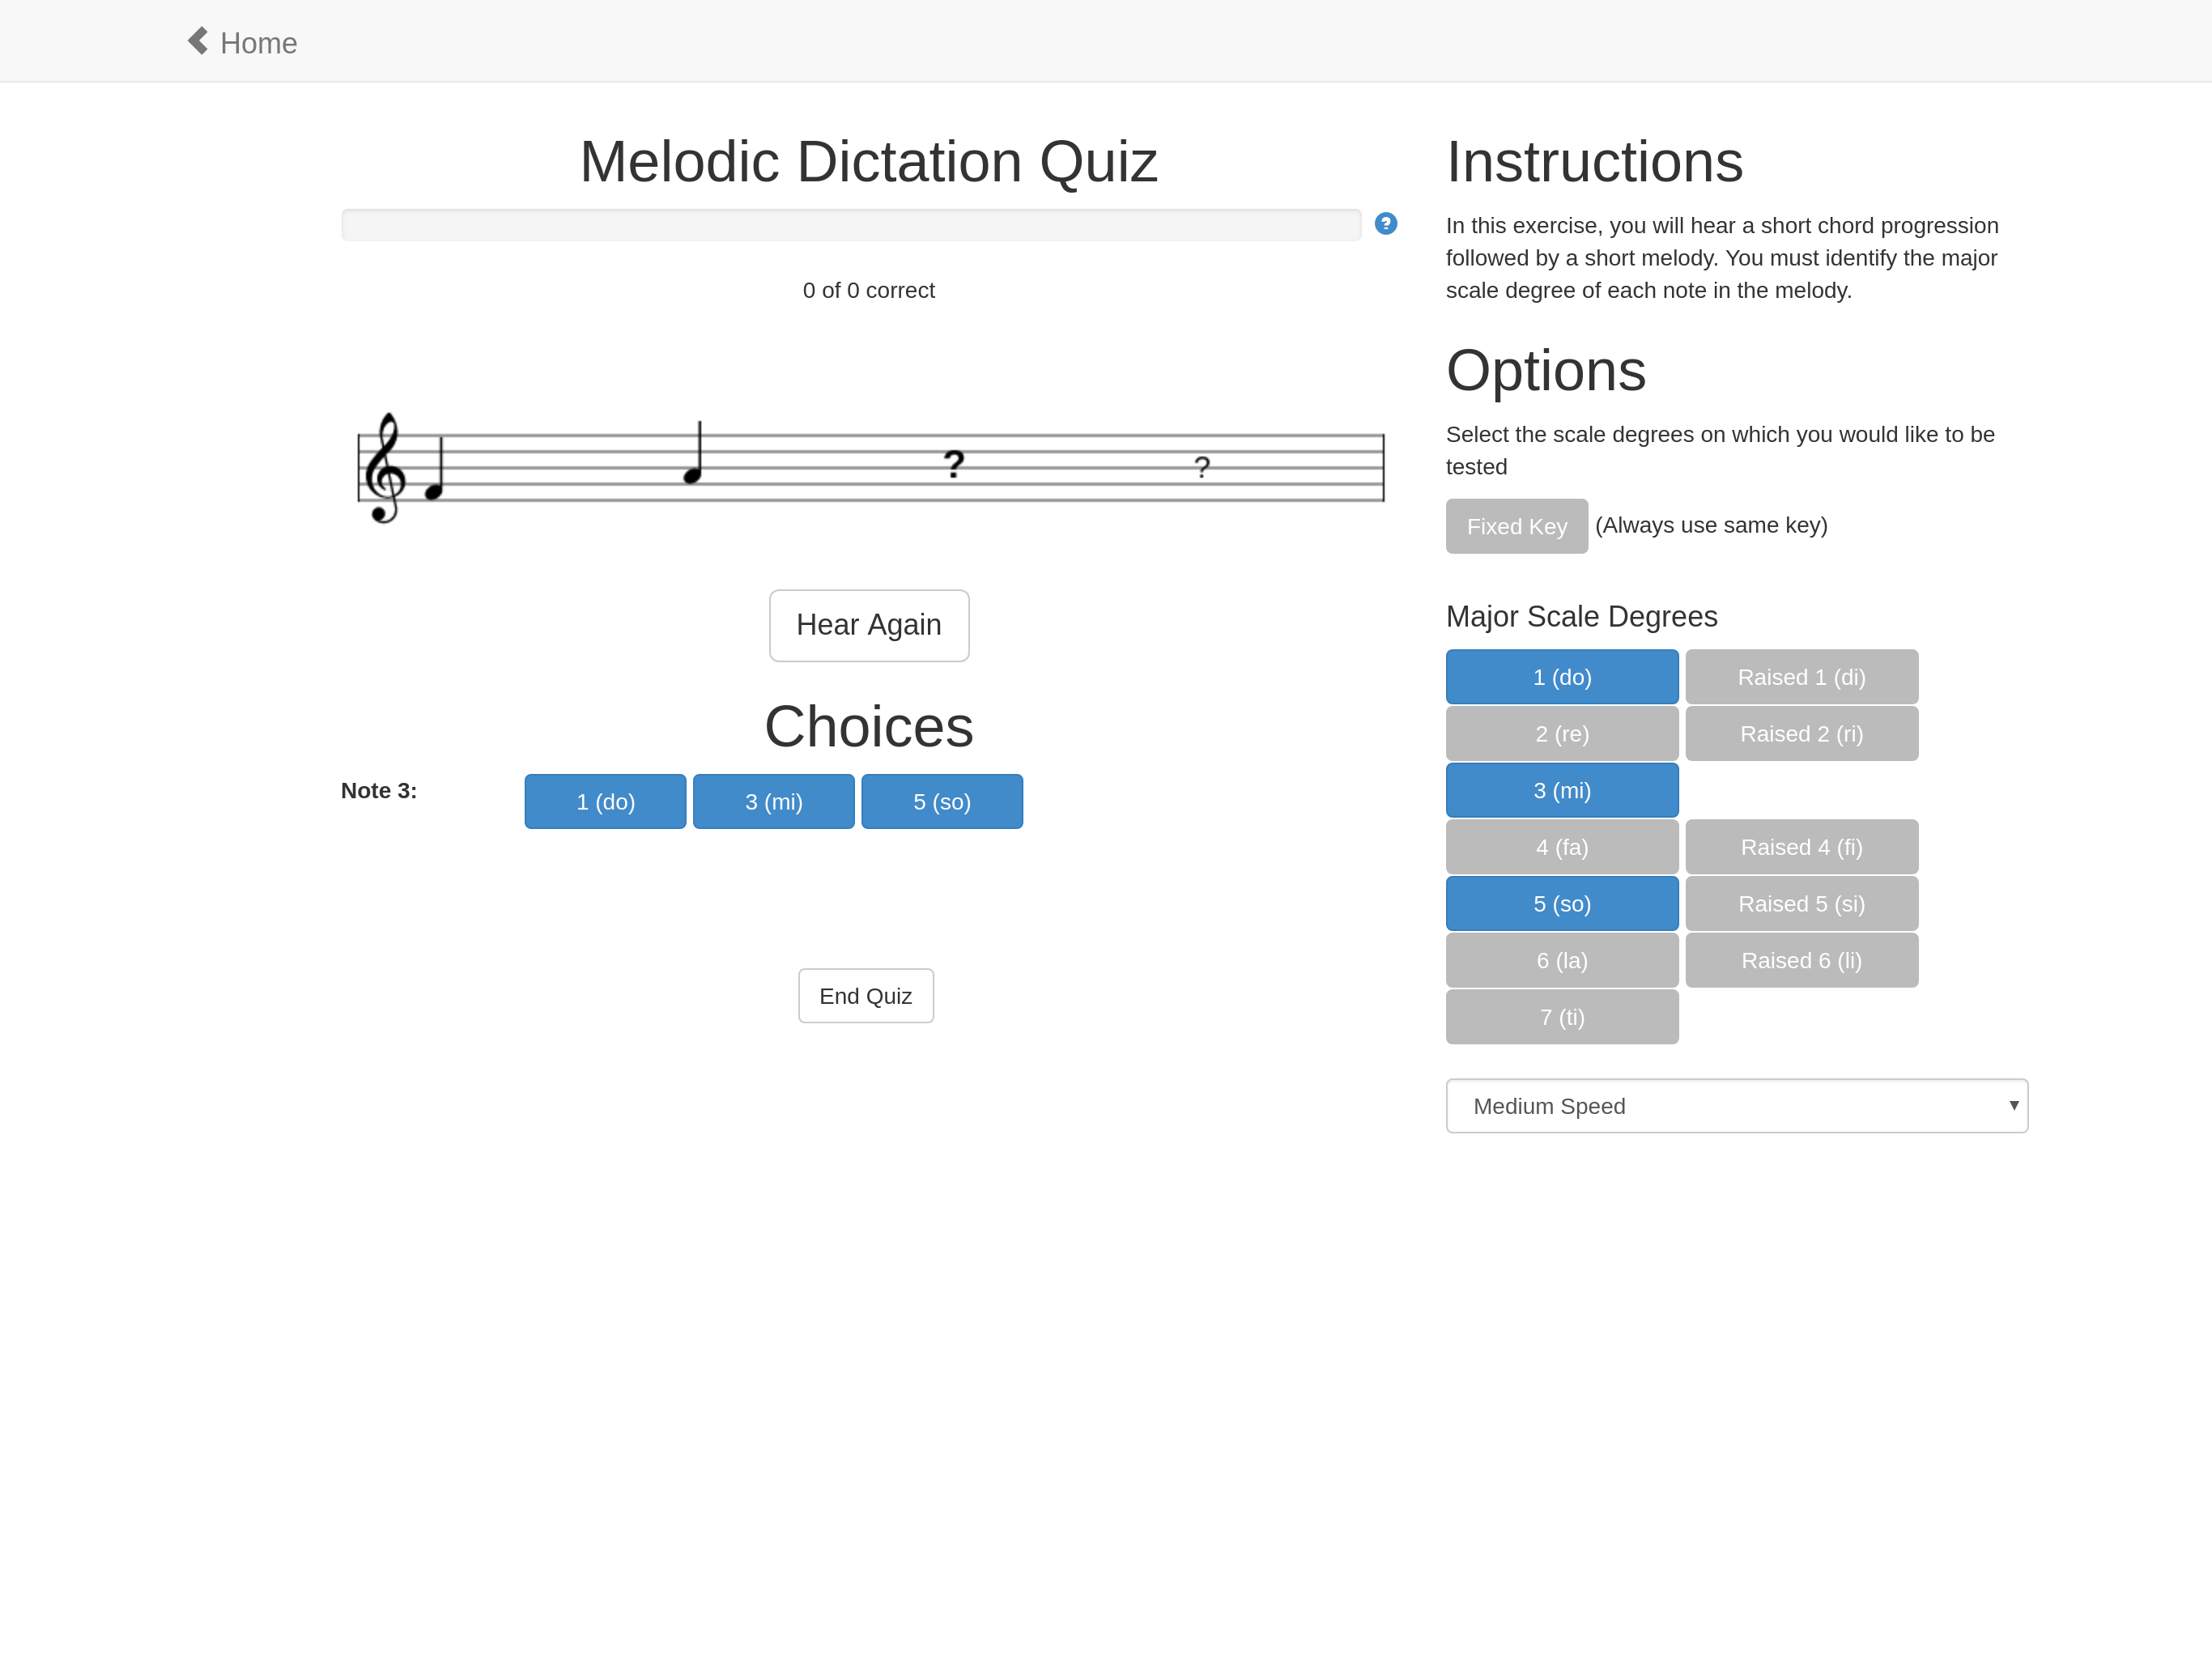
Task: Click the light question mark at staff end
Action: 1202,467
